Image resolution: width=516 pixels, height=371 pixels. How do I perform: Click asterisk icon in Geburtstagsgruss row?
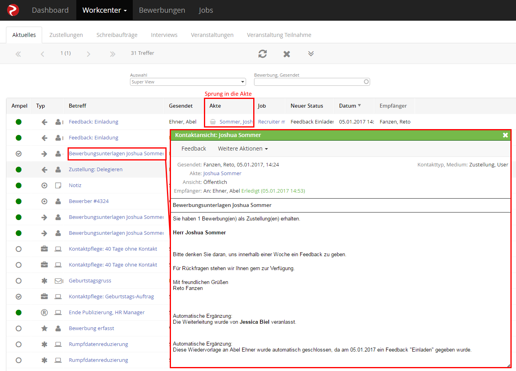pyautogui.click(x=45, y=281)
